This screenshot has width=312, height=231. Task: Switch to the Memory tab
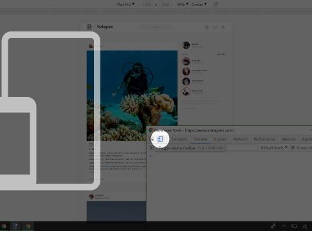pyautogui.click(x=289, y=139)
